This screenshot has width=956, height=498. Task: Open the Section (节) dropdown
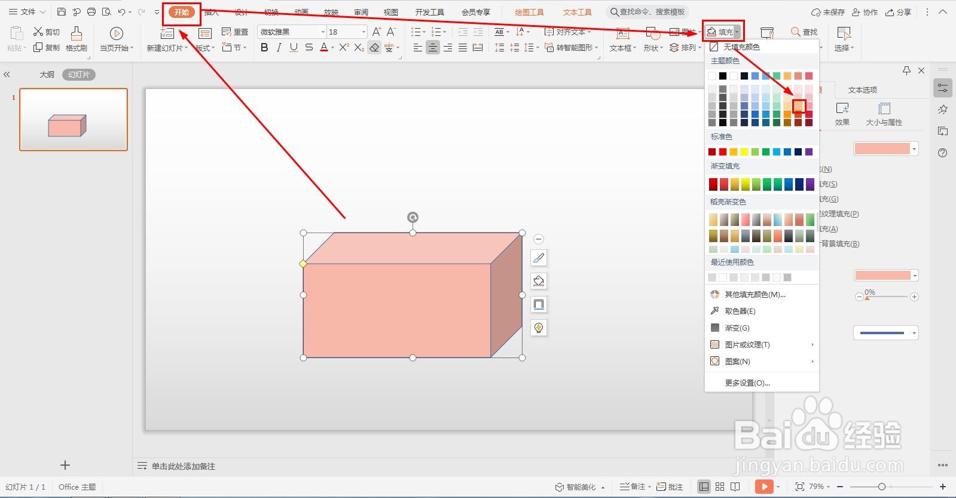[234, 47]
